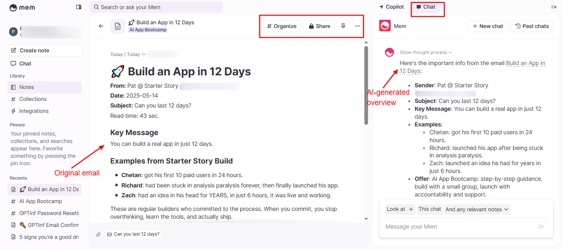Viewport: 563px width, 250px height.
Task: Start a New chat
Action: click(488, 26)
